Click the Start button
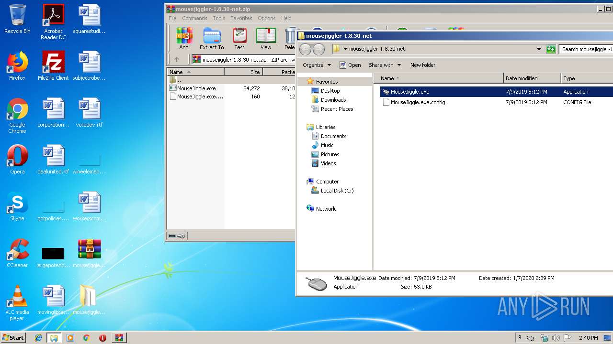 (13, 338)
